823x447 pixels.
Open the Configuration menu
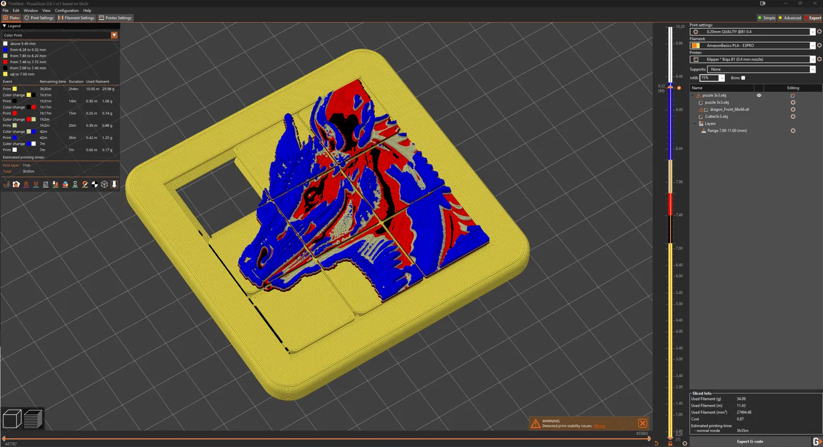click(x=67, y=11)
